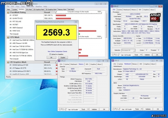Image resolution: width=168 pixels, height=118 pixels.
Task: Click the DRAM Frequency 934.7 MHz field
Action: [x=89, y=79]
